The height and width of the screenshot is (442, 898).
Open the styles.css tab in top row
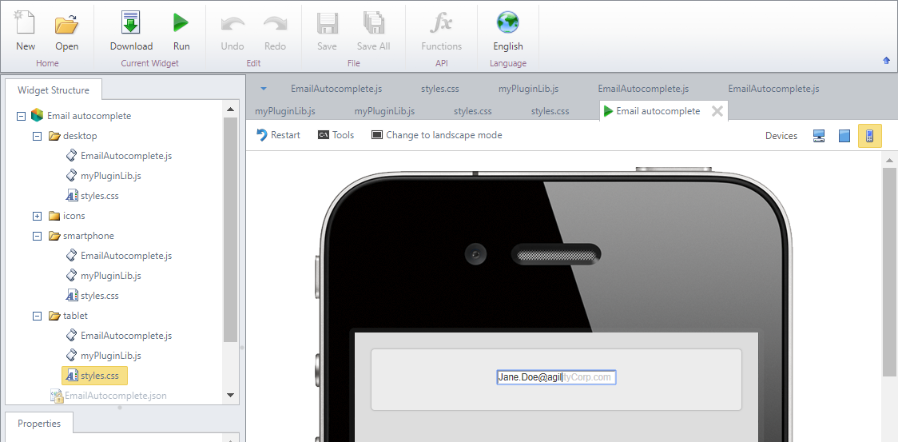pos(440,89)
